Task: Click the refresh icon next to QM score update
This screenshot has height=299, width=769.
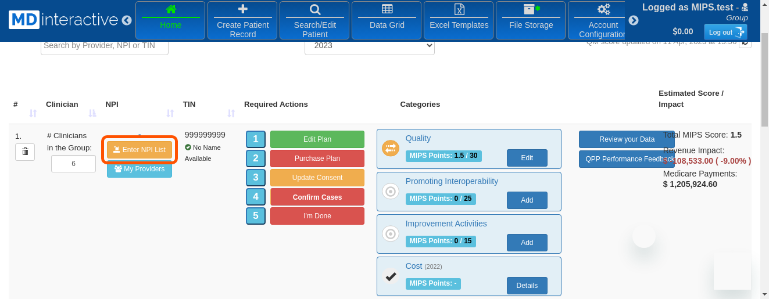Action: [745, 43]
